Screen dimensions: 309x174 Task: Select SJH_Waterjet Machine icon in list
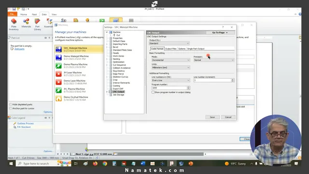[x=58, y=49]
